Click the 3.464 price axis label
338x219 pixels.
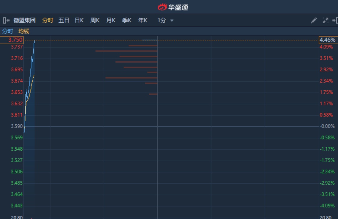(x=17, y=194)
